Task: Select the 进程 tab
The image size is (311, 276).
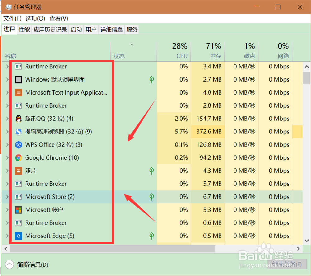Action: click(9, 29)
